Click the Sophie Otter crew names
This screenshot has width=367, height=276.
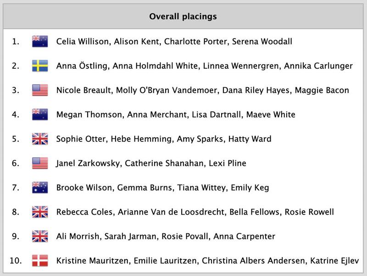pyautogui.click(x=164, y=139)
